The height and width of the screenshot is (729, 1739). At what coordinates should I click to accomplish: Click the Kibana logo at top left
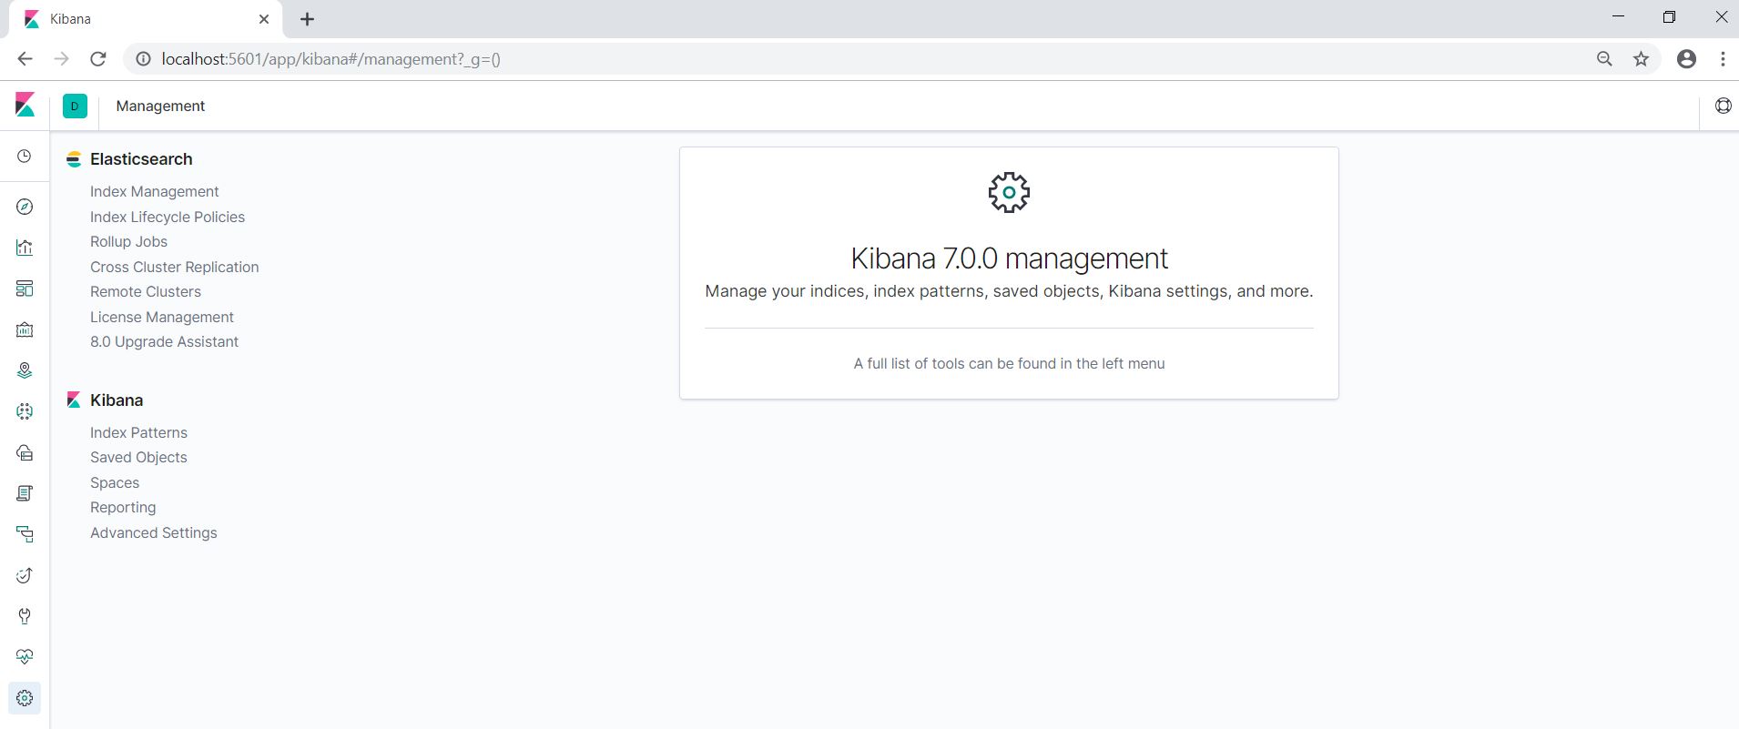(x=25, y=106)
